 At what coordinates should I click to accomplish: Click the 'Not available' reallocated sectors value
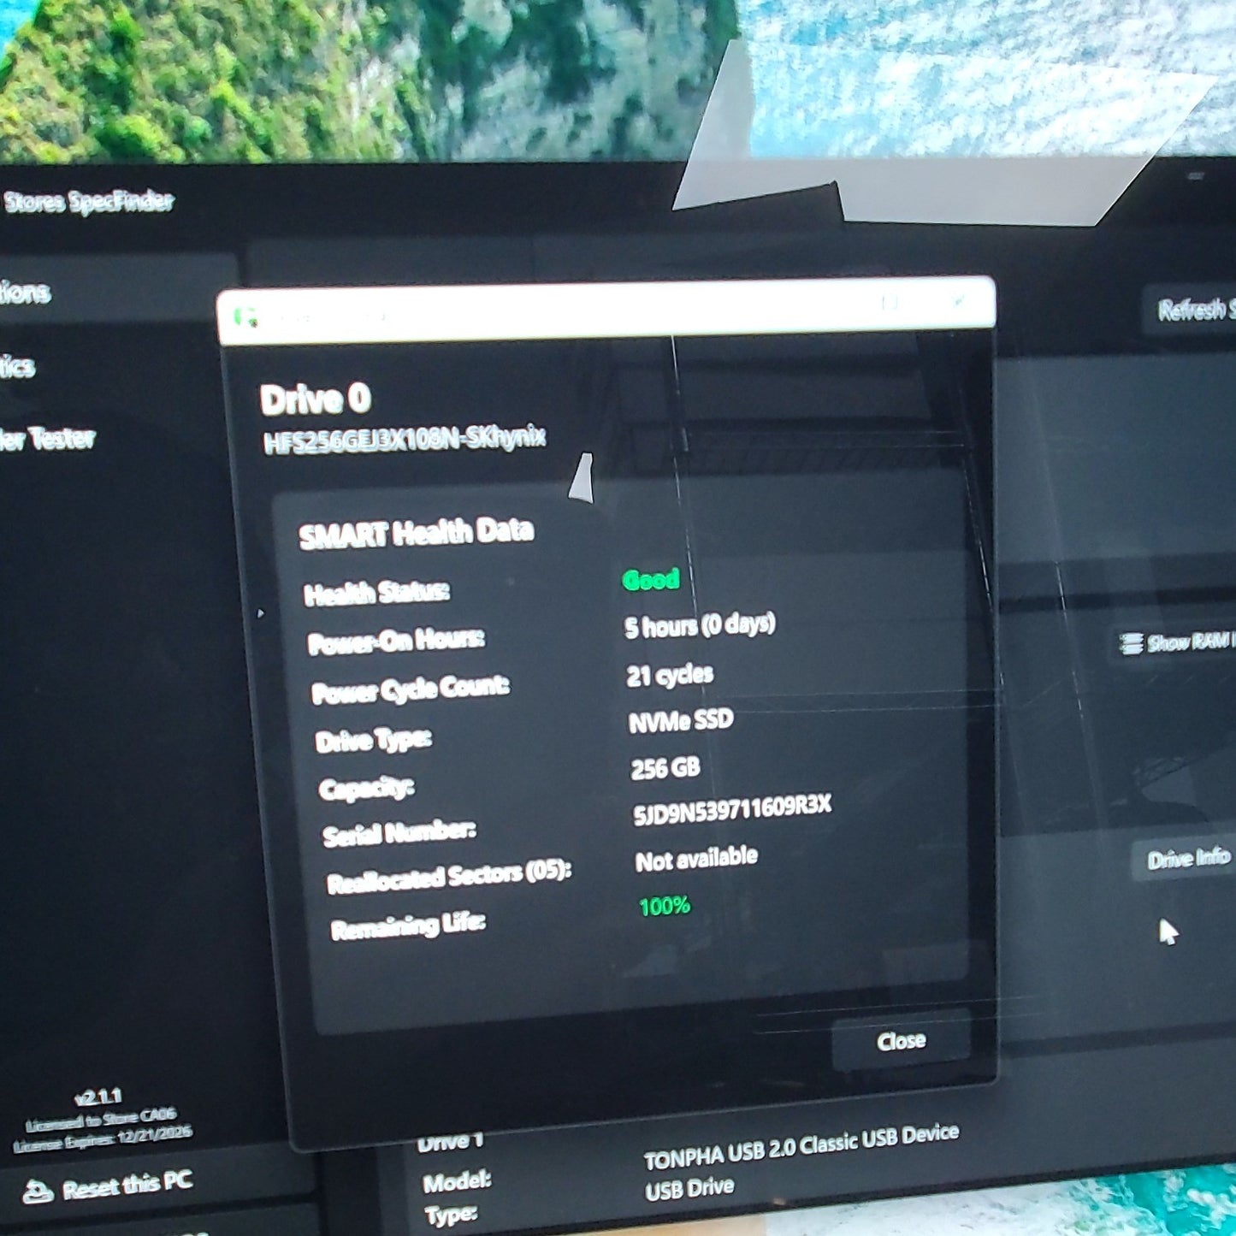696,858
